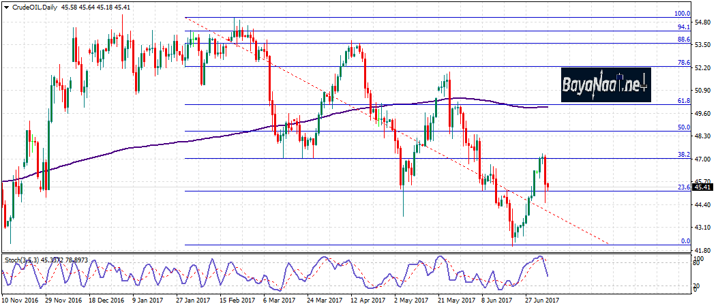The image size is (718, 308).
Task: Click the triangle arrow beside CrudeOIL,Daily
Action: pyautogui.click(x=6, y=7)
